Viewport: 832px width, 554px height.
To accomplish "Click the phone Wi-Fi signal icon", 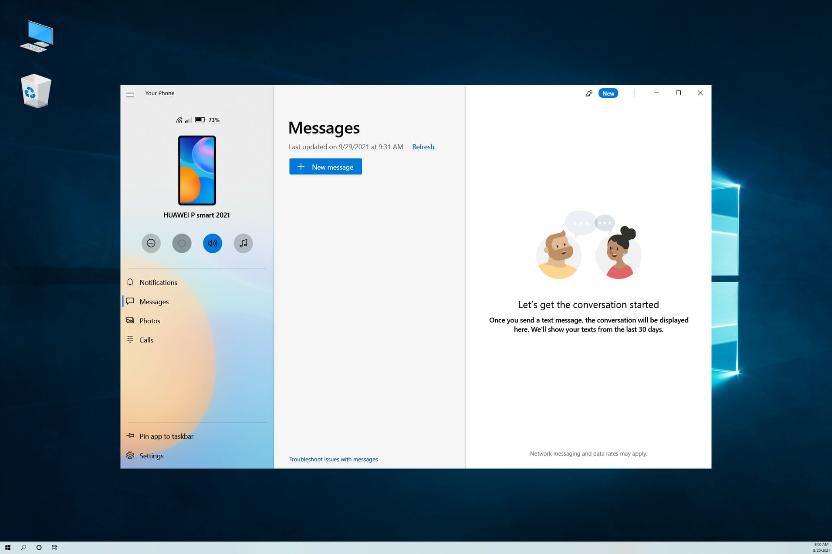I will point(179,120).
